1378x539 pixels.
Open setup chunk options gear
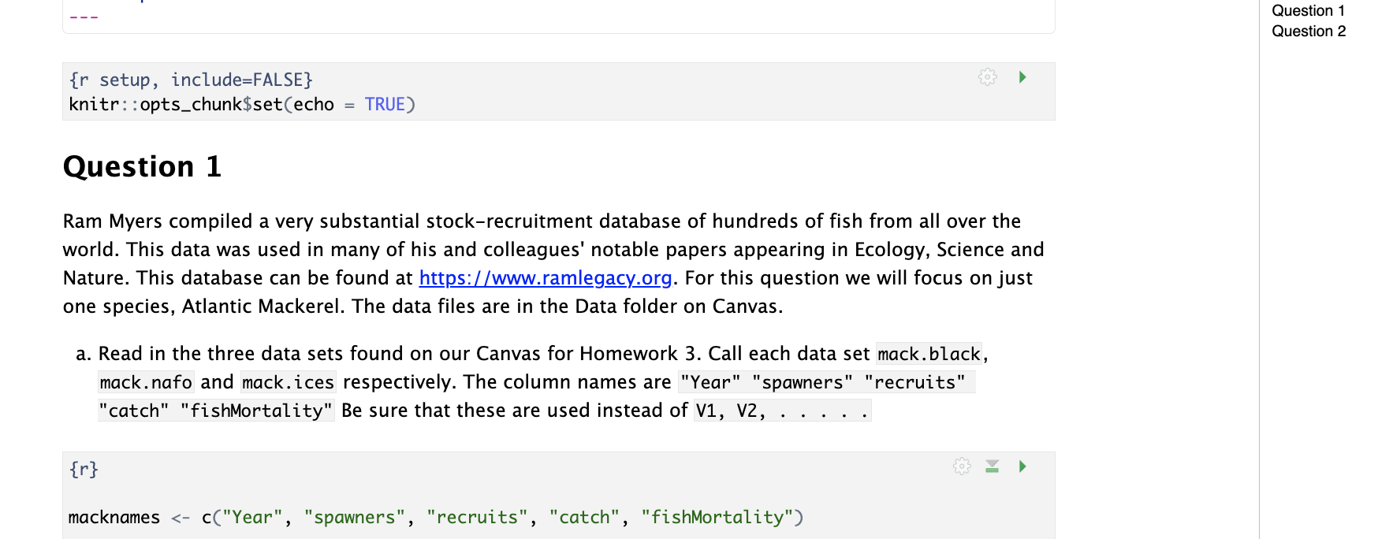click(x=987, y=77)
